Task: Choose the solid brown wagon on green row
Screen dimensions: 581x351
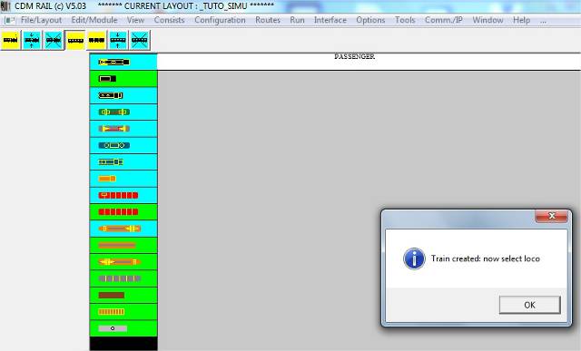Action: (x=123, y=296)
